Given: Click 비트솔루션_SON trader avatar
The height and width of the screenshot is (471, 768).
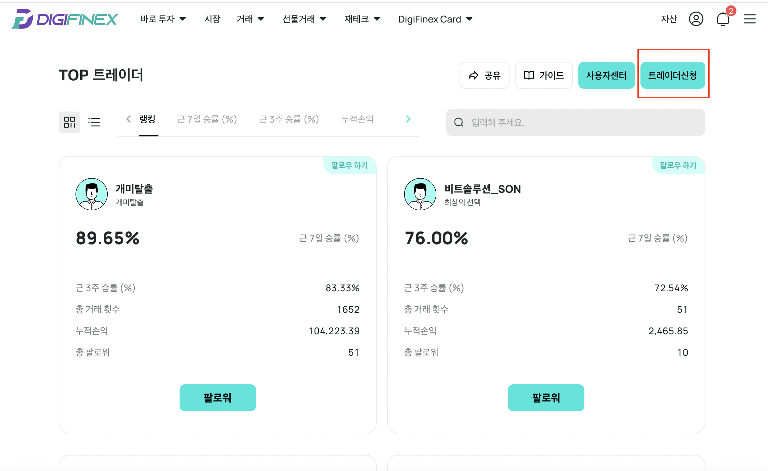Looking at the screenshot, I should 420,194.
